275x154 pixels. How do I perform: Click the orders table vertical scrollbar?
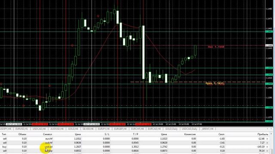click(271, 143)
